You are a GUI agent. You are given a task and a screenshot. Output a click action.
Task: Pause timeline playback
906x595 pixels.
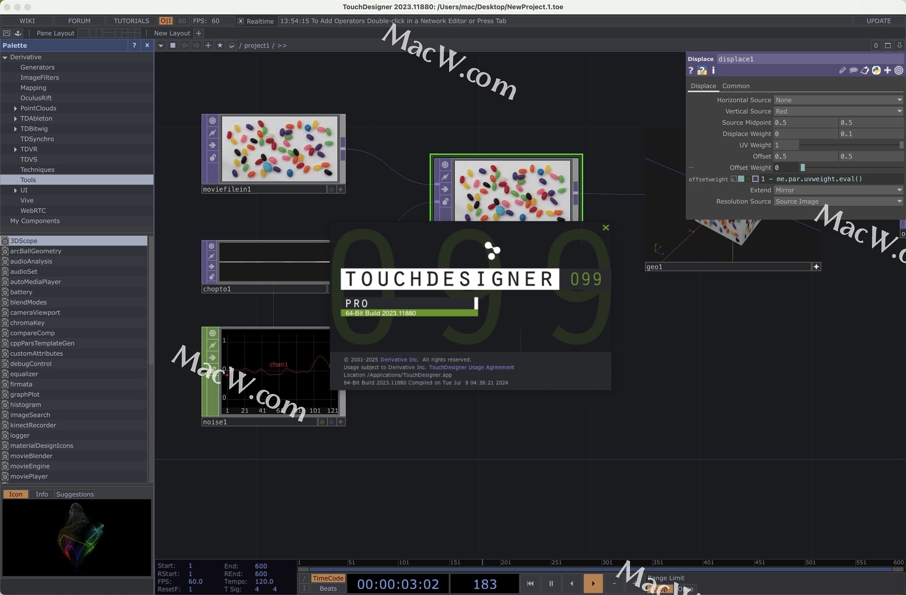click(551, 584)
